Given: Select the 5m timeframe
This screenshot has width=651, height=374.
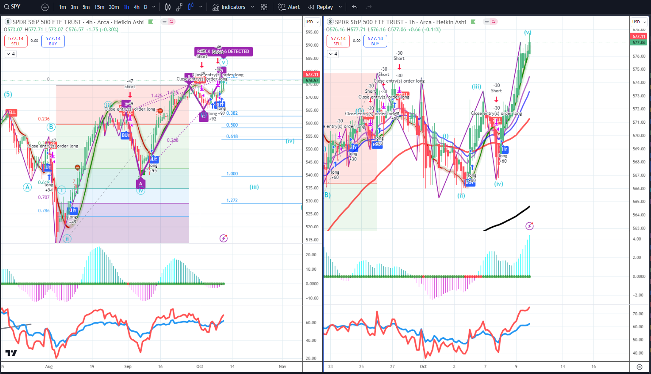Looking at the screenshot, I should 86,7.
